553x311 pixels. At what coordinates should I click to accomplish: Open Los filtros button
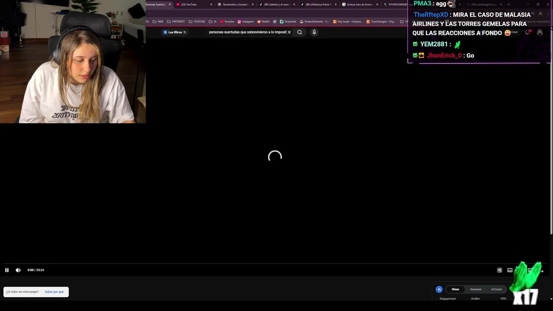(175, 32)
